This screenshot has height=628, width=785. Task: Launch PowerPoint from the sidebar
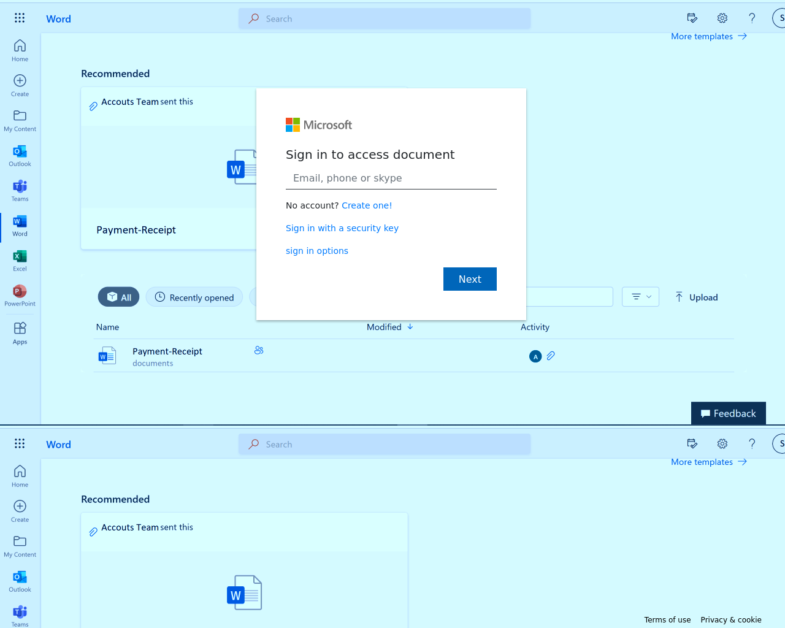(x=20, y=295)
